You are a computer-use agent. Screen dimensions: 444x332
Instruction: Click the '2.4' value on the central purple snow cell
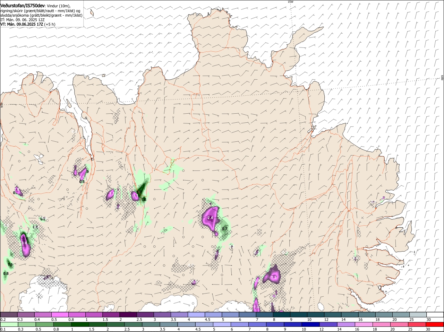coord(210,218)
